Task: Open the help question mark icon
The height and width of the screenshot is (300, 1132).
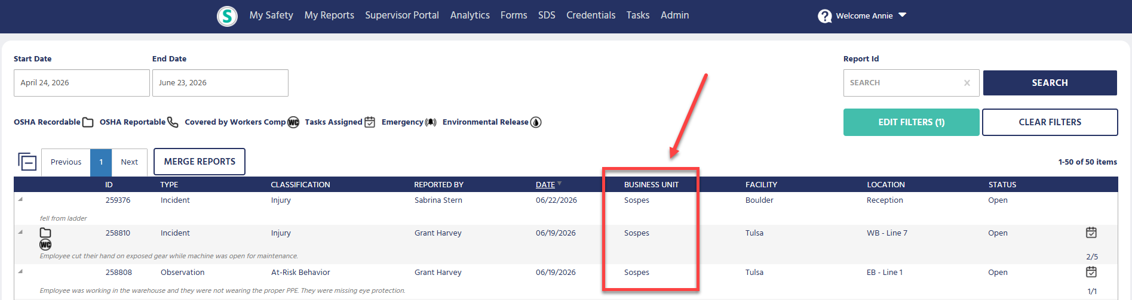Action: 825,16
